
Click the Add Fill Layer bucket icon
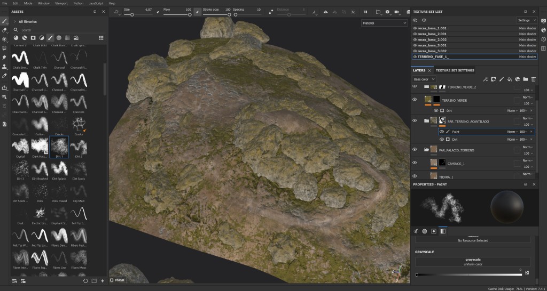[509, 79]
